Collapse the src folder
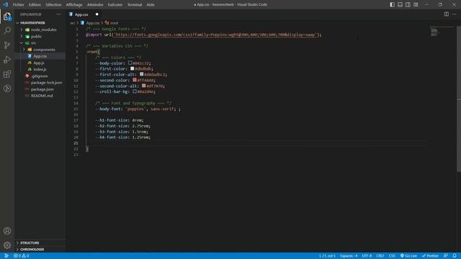 (x=40, y=43)
